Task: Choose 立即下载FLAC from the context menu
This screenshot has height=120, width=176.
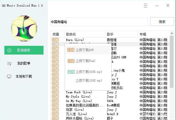Action: click(x=88, y=61)
